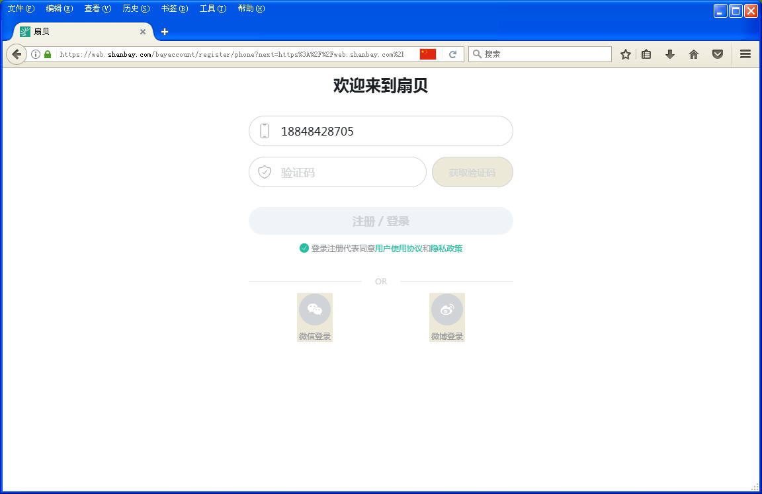Open the 历史 menu
The height and width of the screenshot is (494, 762).
tap(136, 8)
